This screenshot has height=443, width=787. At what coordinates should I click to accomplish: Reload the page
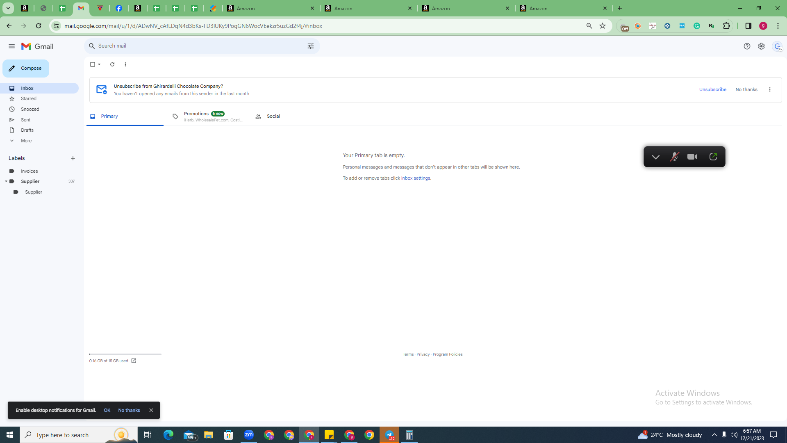click(x=39, y=26)
